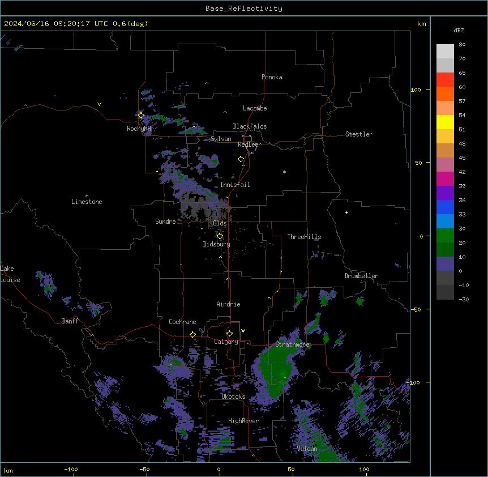Click the 10 dBZ slate-blue legend swatch
This screenshot has height=477, width=488.
(445, 263)
